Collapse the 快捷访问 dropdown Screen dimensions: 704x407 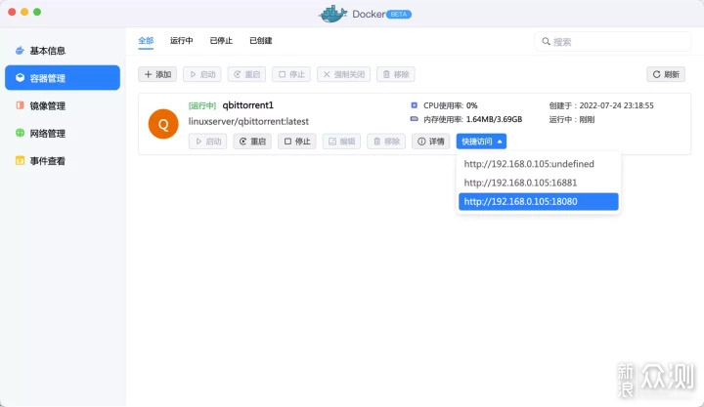[481, 142]
